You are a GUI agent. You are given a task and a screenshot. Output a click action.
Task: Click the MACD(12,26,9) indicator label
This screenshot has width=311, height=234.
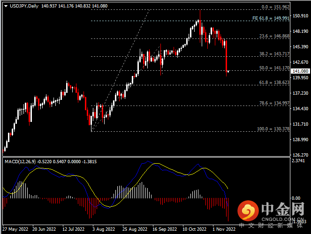[20, 162]
